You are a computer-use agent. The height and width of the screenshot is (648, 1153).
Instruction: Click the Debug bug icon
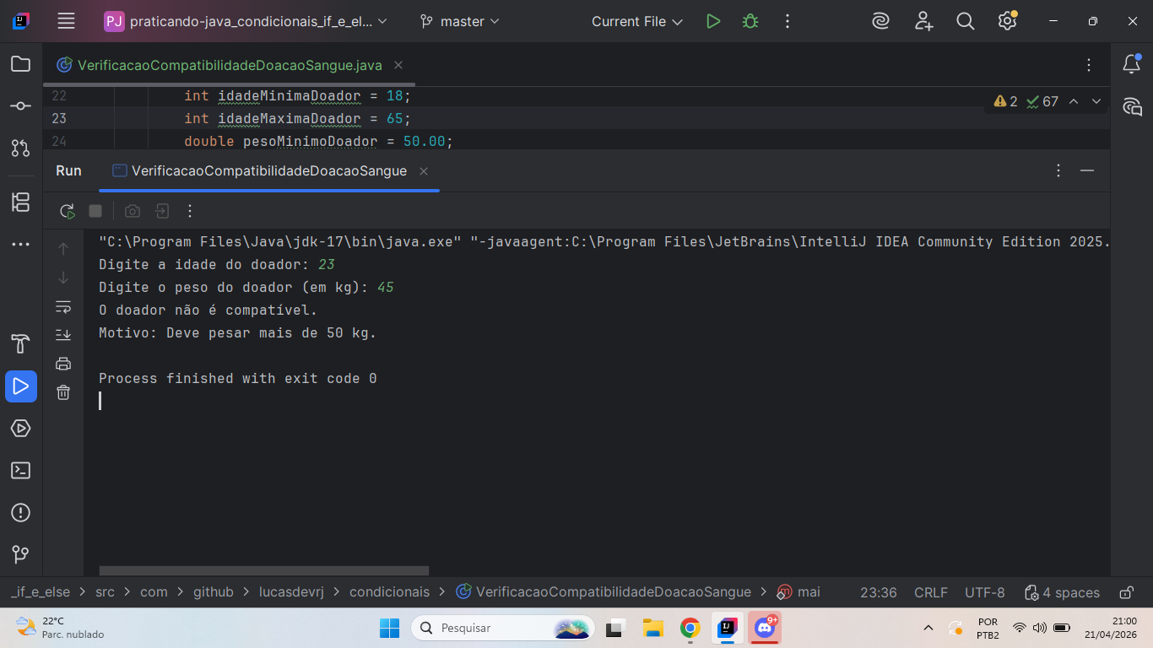click(750, 22)
